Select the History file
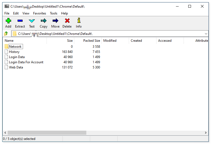Viewport: 211px width, 144px height. pos(14,52)
